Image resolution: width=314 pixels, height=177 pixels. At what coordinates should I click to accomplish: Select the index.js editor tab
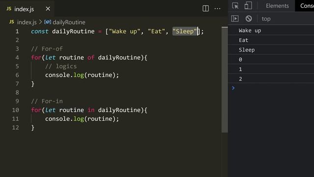(x=27, y=9)
